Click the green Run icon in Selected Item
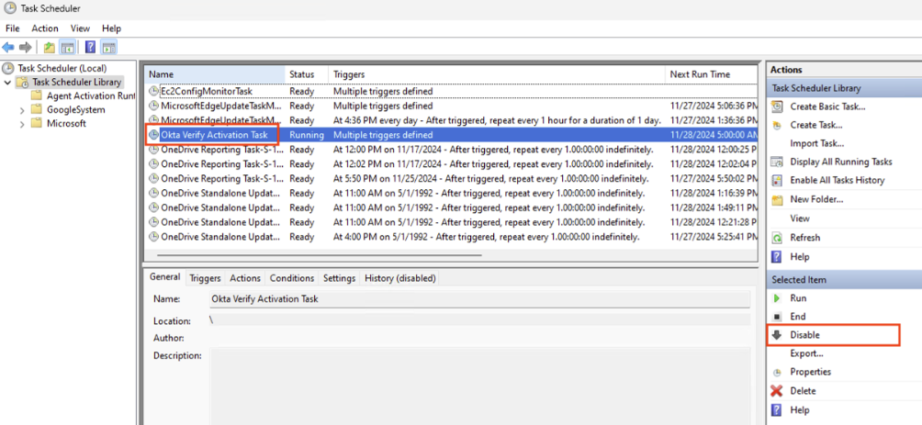Viewport: 922px width, 425px height. [x=777, y=298]
